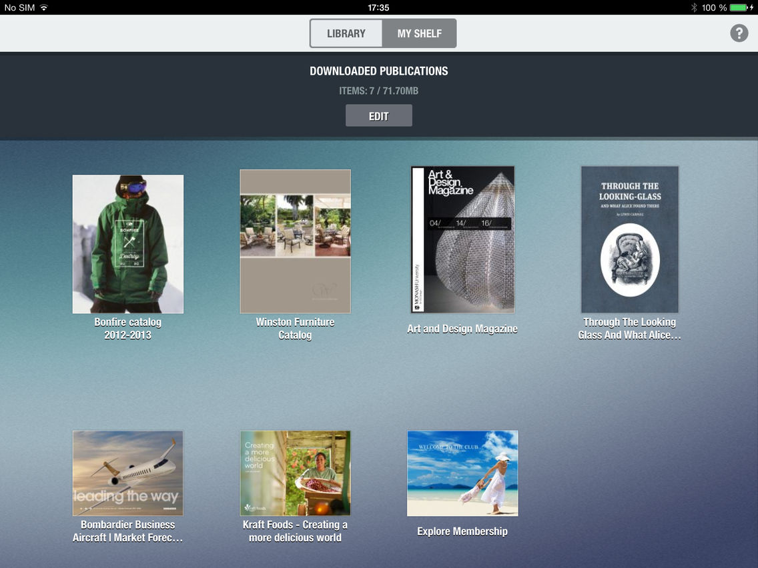Click 'Through The Looking Glass And What Alice…' title
This screenshot has height=568, width=758.
point(629,329)
